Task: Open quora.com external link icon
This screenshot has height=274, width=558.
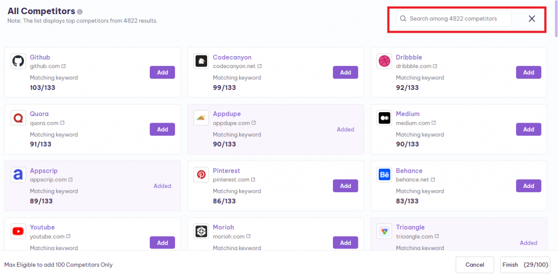Action: [62, 123]
